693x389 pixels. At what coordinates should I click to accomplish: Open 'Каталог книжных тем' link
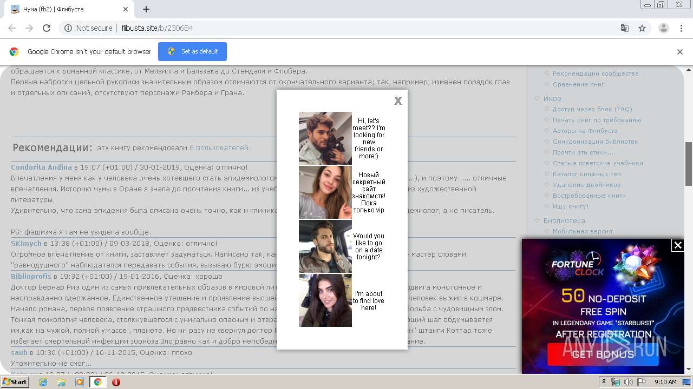586,174
